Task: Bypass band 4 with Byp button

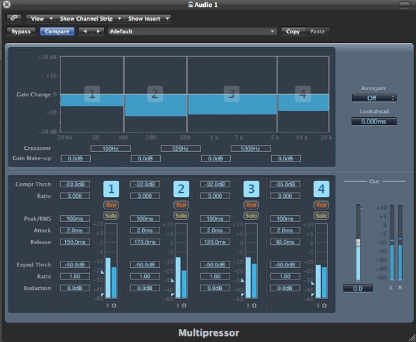Action: [x=321, y=205]
